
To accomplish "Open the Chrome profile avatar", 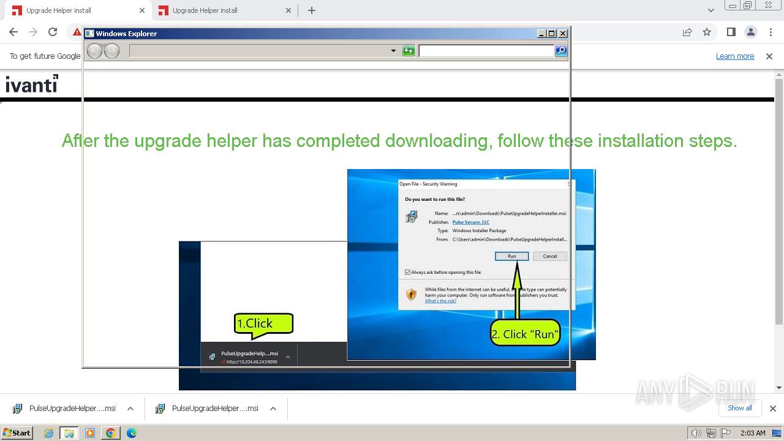I will 750,32.
